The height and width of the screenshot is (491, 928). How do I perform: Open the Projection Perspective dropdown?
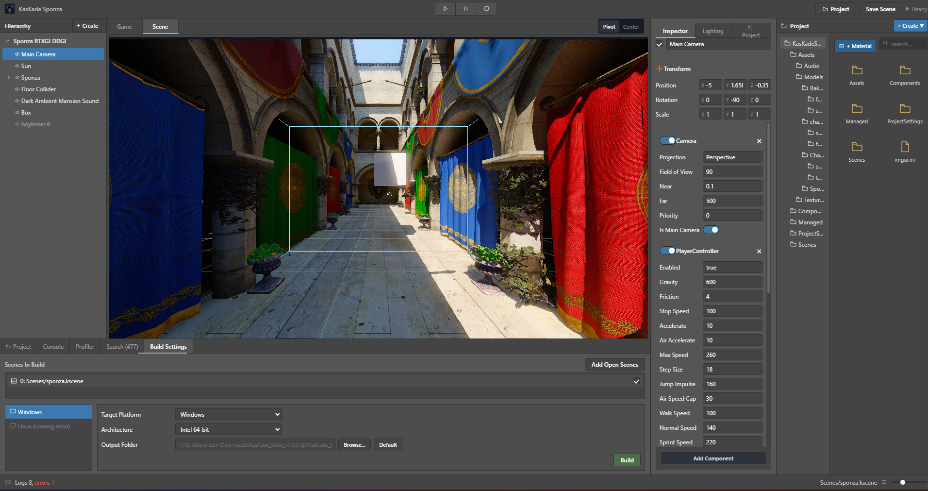coord(732,157)
